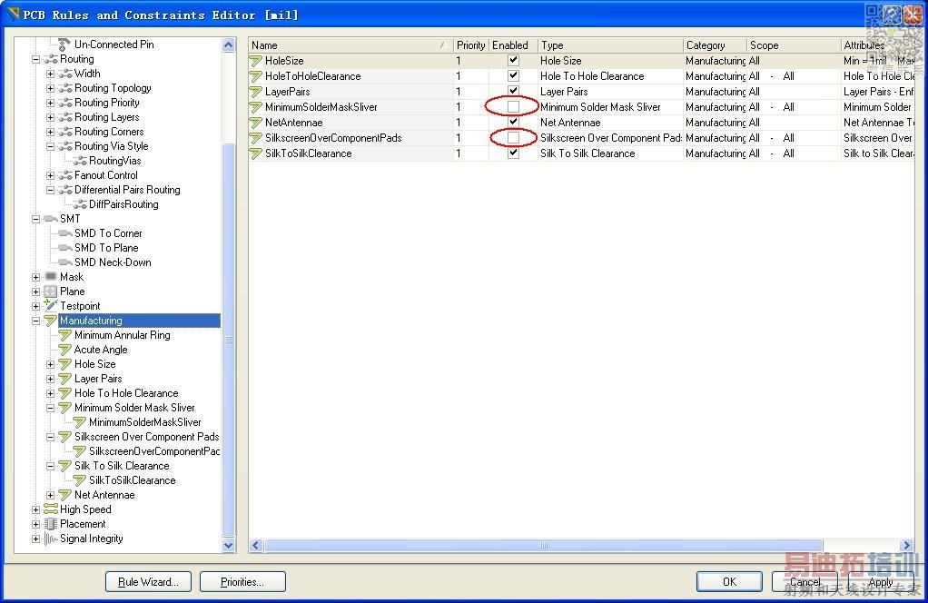Sort table by Enabled column header

point(513,45)
